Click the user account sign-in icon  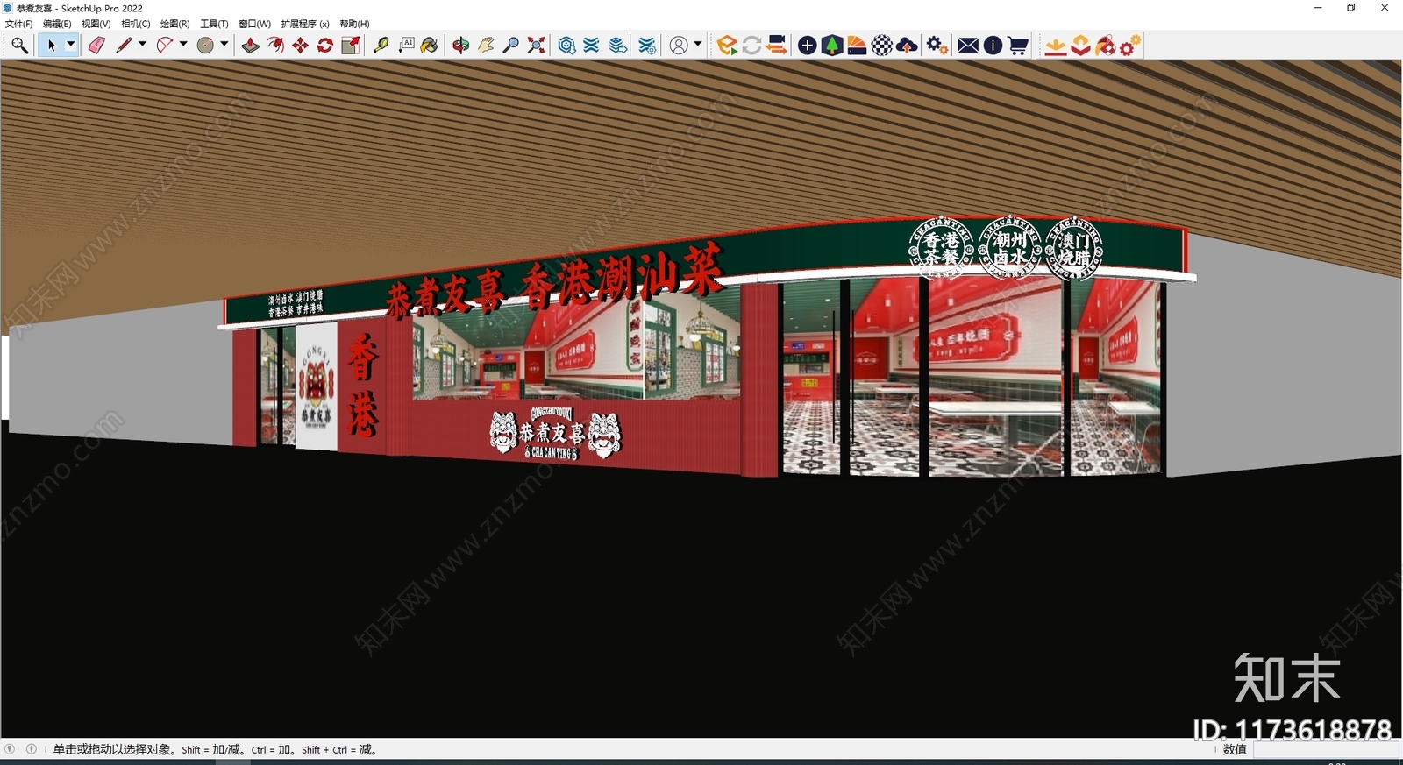coord(679,46)
